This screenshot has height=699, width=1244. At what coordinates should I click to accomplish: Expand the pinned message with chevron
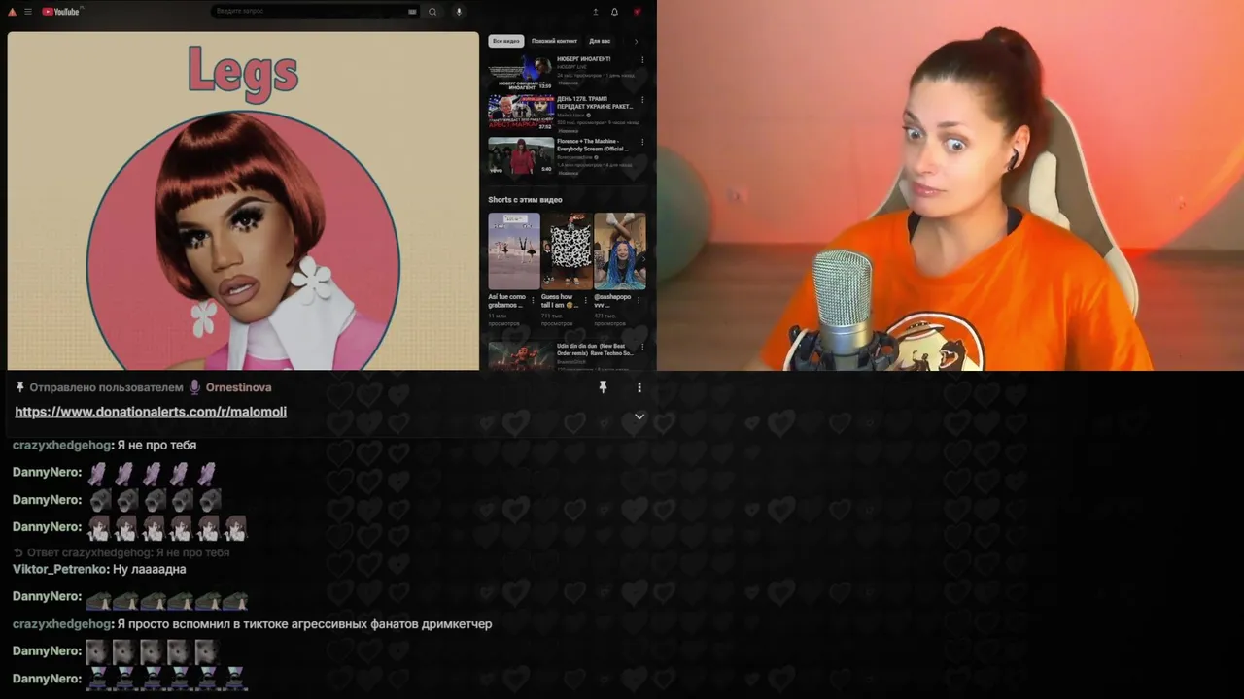pyautogui.click(x=639, y=416)
